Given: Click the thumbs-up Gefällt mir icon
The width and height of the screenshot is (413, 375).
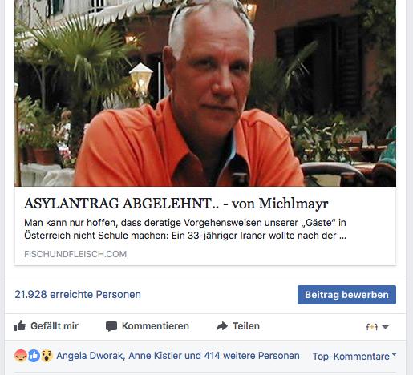Looking at the screenshot, I should click(x=20, y=326).
